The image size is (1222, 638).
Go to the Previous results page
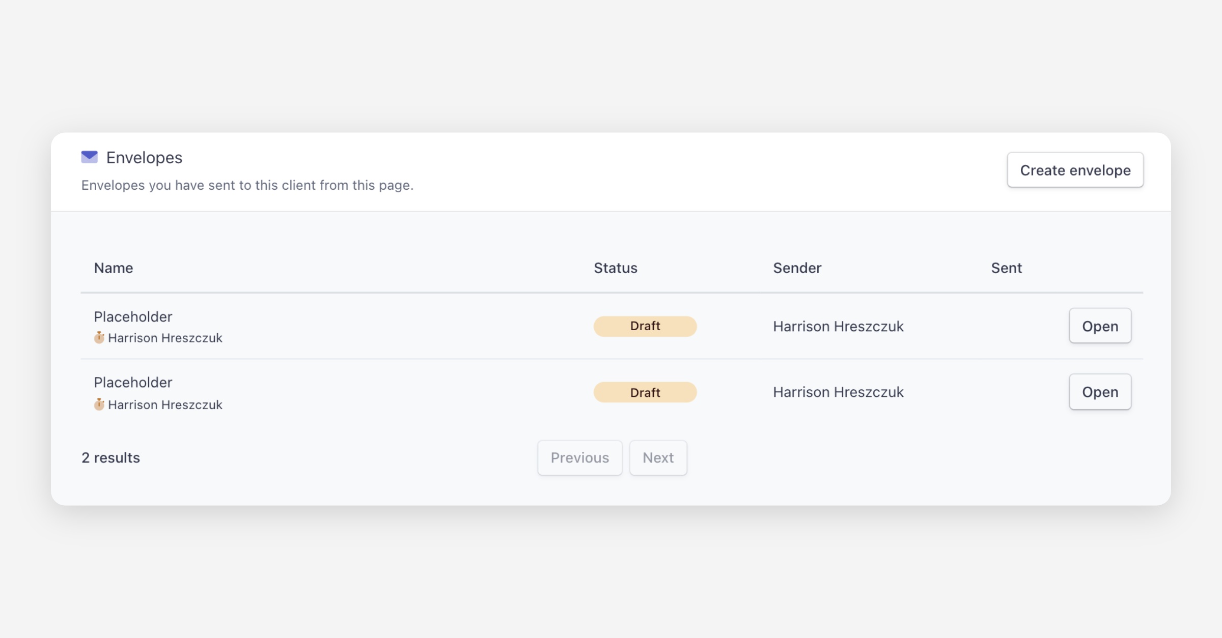(579, 457)
